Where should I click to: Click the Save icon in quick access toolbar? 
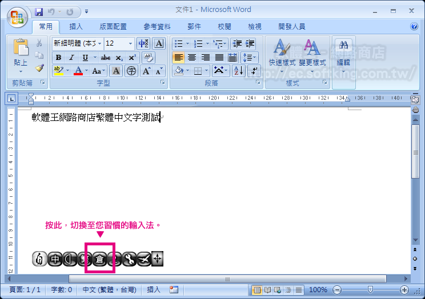39,11
